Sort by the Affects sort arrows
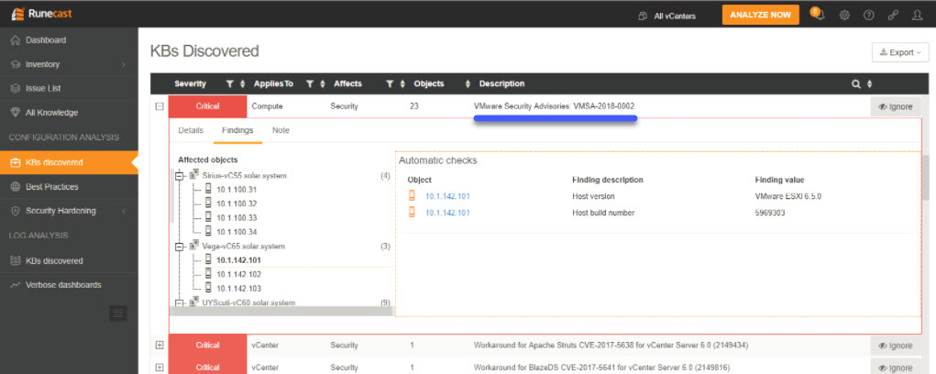 coord(402,84)
